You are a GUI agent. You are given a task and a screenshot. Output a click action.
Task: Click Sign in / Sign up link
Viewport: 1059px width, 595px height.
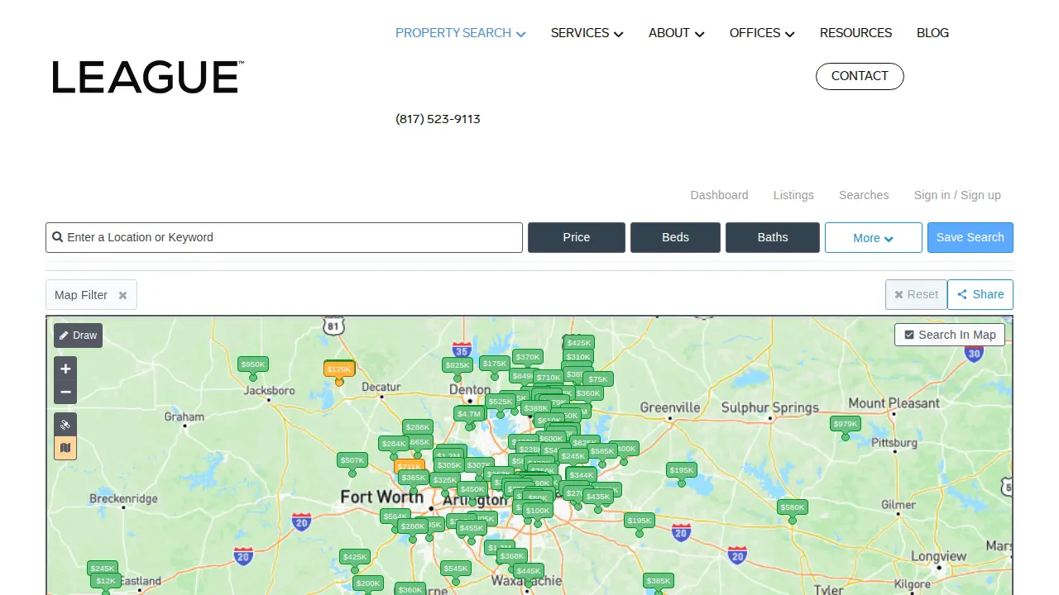tap(957, 195)
